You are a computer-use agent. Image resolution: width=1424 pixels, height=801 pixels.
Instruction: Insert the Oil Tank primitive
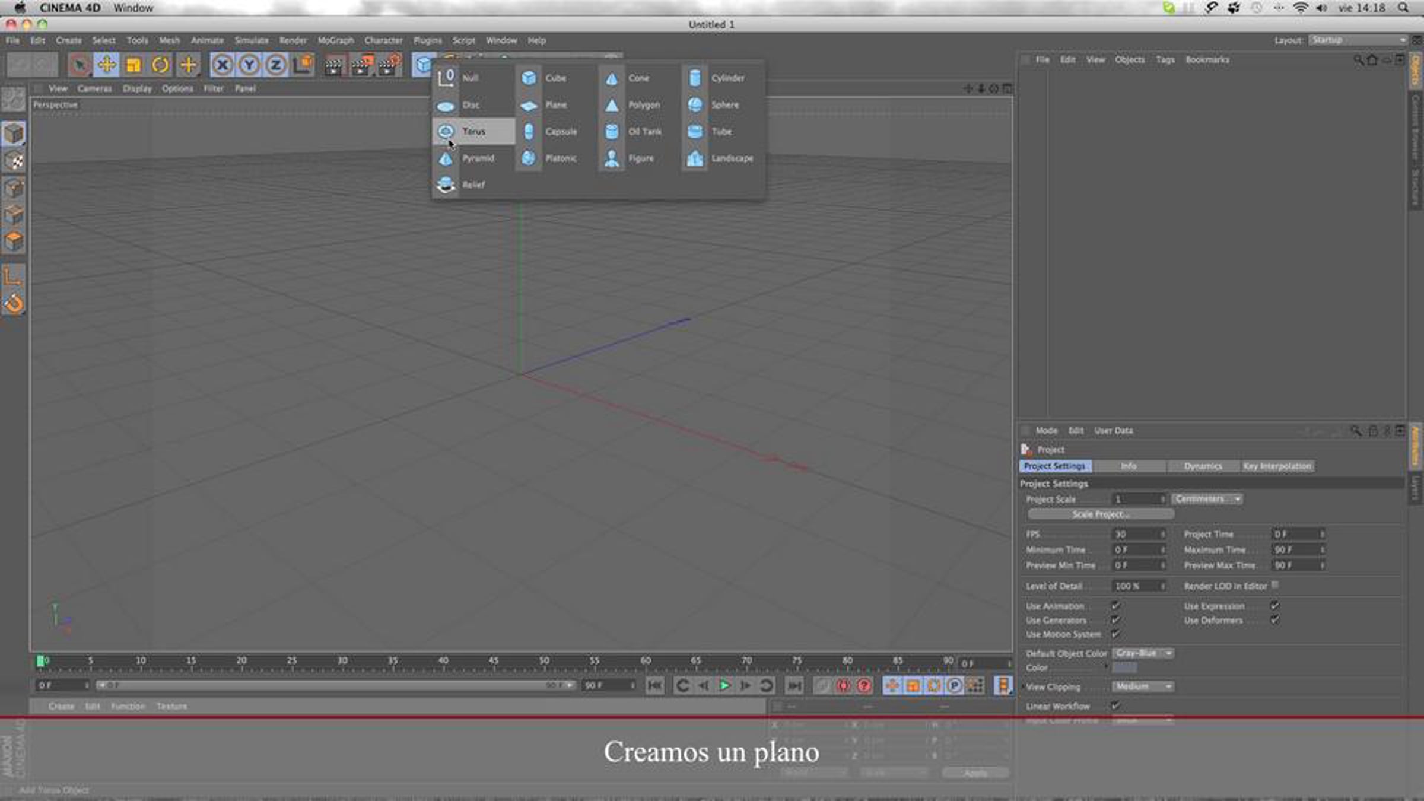(632, 132)
